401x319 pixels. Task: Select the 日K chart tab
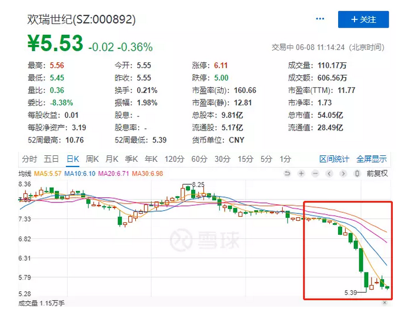pyautogui.click(x=73, y=159)
